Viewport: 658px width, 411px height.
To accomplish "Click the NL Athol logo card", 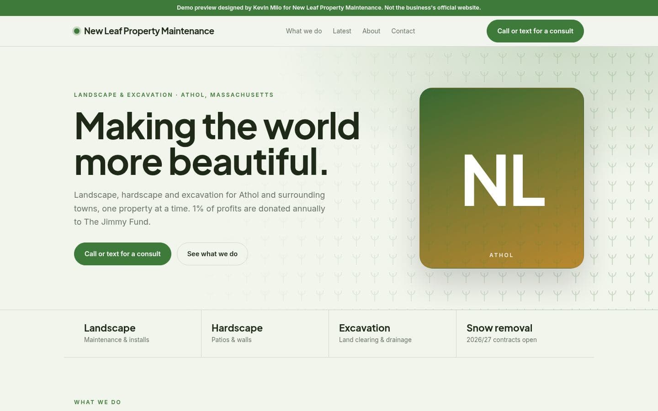I will (502, 178).
